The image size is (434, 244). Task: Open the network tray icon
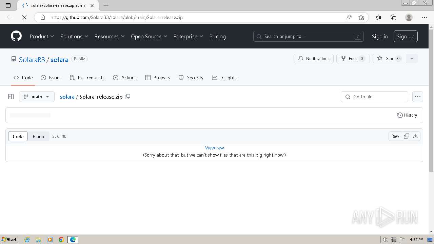click(x=393, y=240)
